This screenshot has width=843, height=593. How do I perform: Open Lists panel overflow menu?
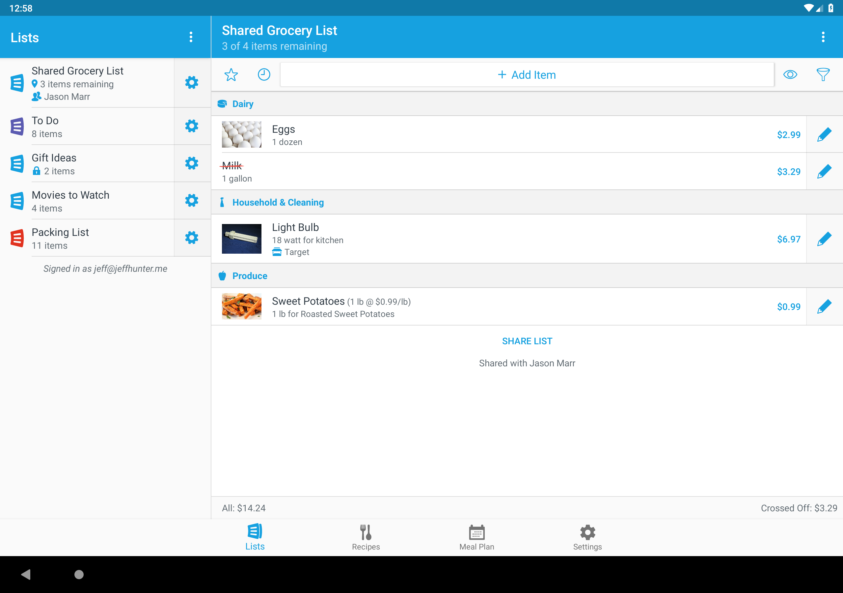[191, 37]
